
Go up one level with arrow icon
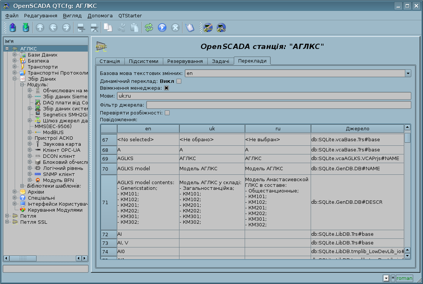40,27
